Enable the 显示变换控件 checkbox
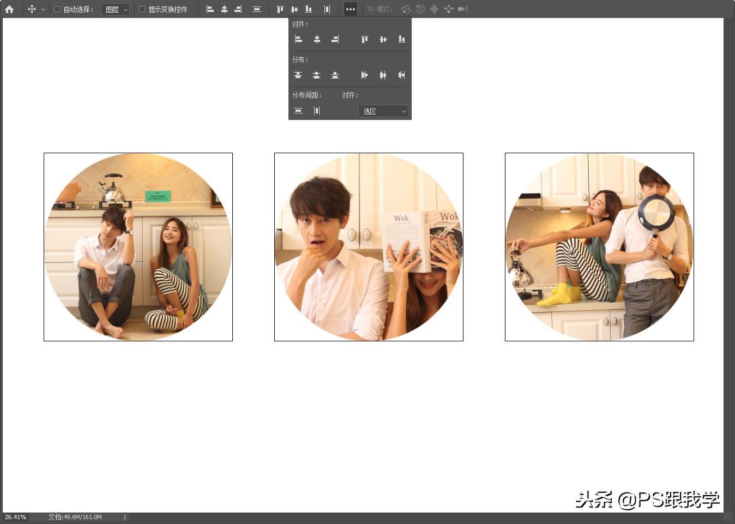Viewport: 735px width, 524px height. (141, 9)
